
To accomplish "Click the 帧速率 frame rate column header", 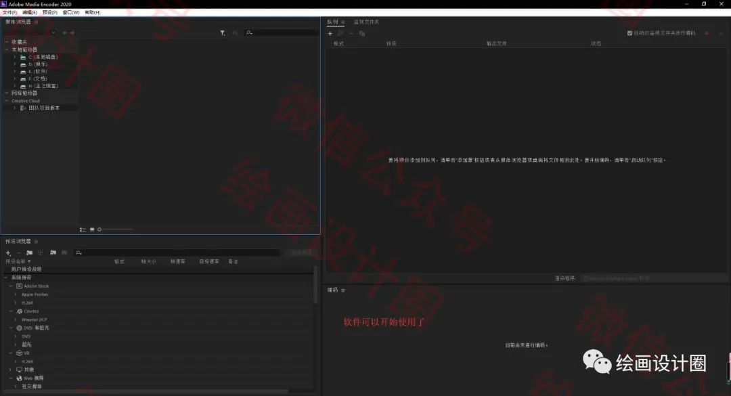I will [177, 262].
